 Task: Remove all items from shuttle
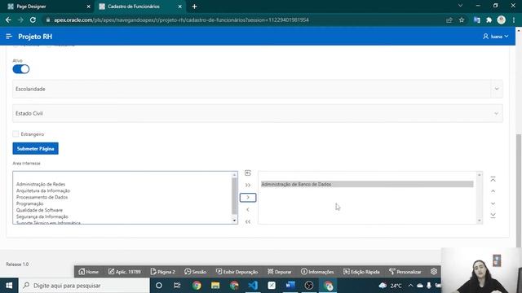[248, 221]
